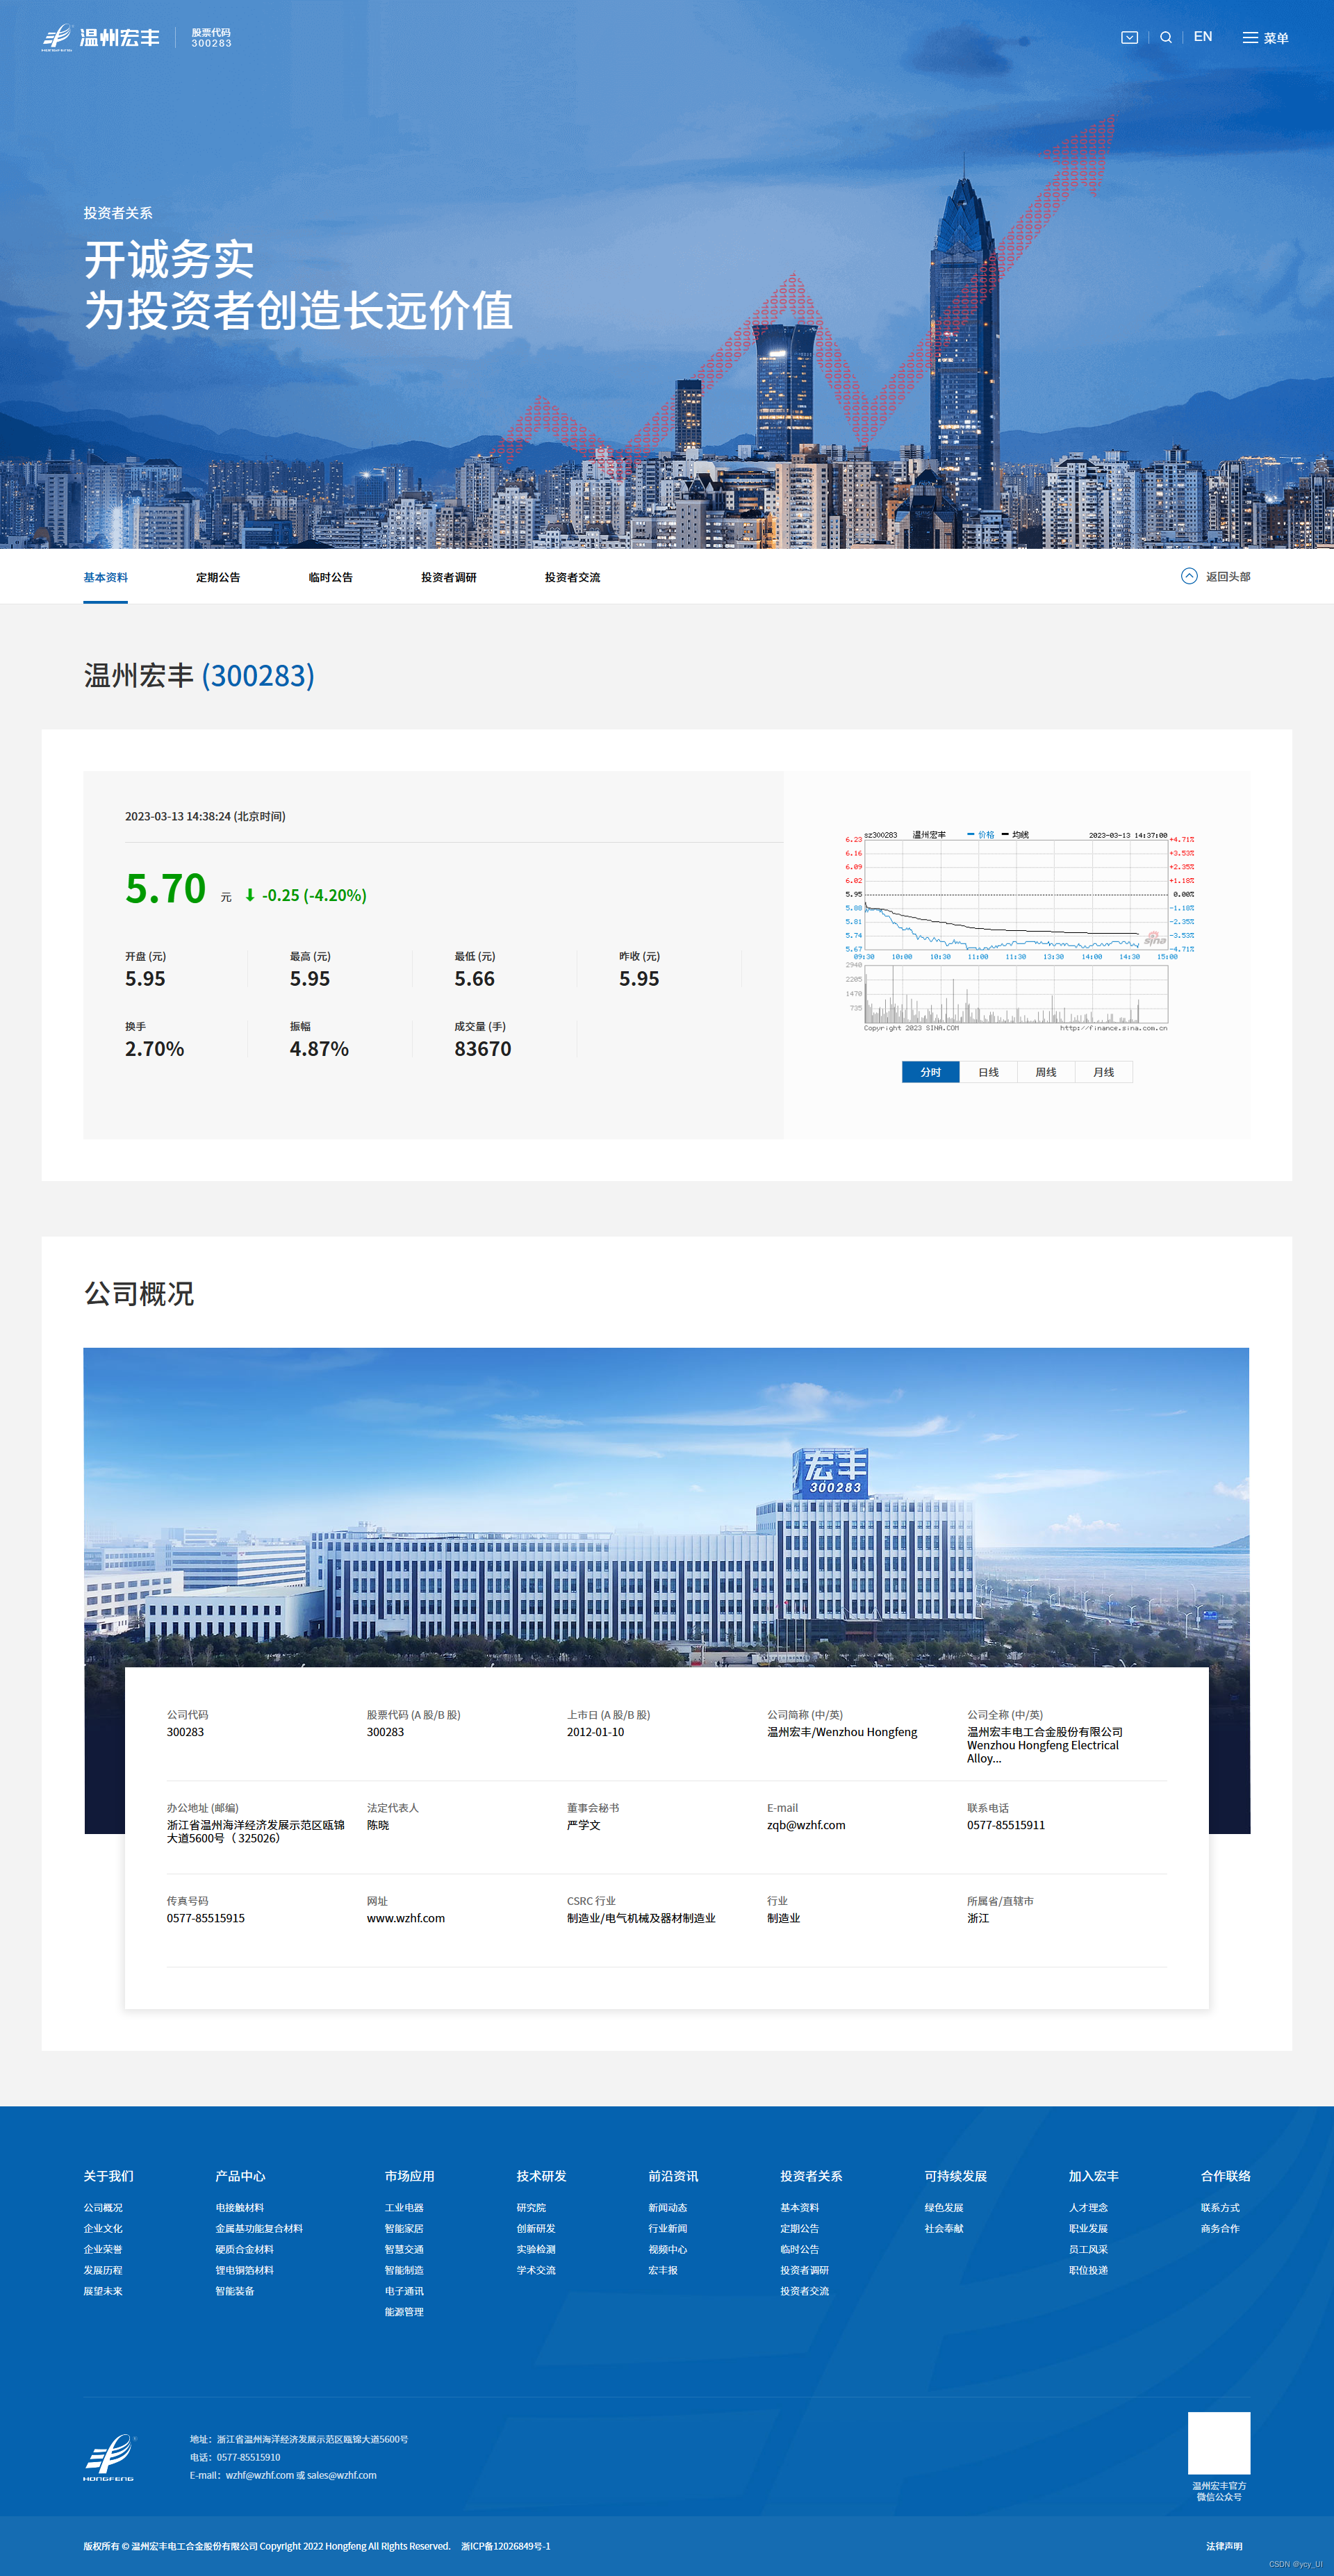The image size is (1334, 2576).
Task: Open footer link 学术交流
Action: [536, 2270]
